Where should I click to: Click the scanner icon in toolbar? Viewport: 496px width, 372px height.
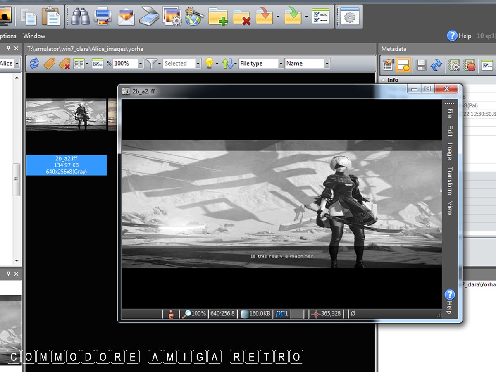[149, 17]
